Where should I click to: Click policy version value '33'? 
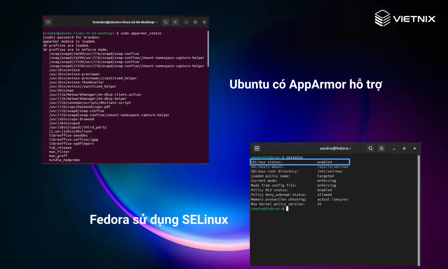(319, 204)
